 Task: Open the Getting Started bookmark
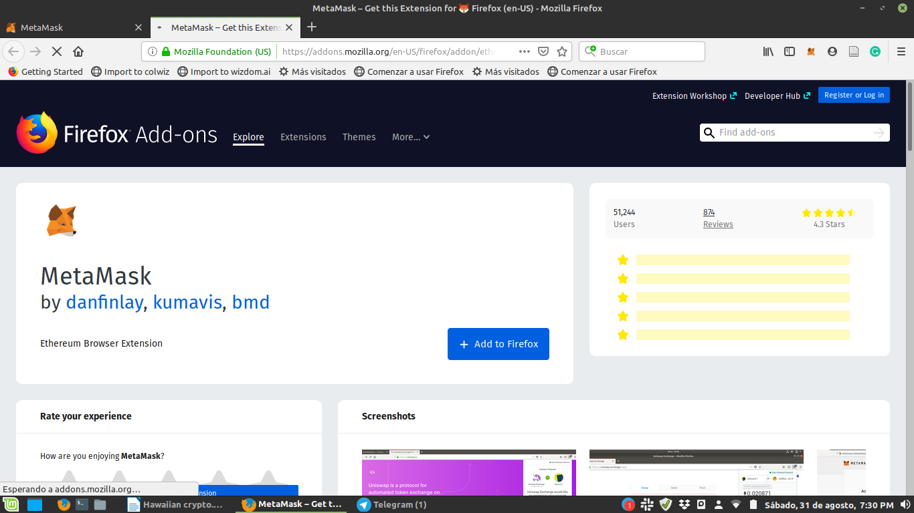coord(45,71)
